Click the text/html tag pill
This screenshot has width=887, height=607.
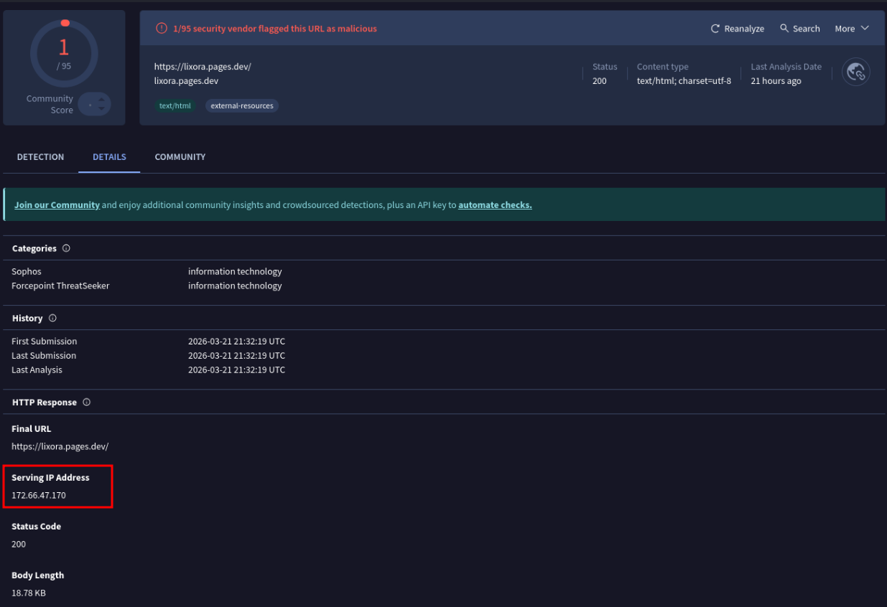tap(175, 105)
